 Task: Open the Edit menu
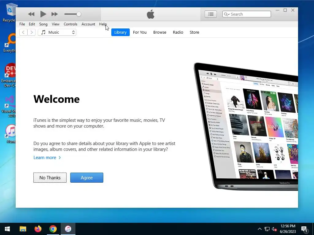click(x=32, y=24)
